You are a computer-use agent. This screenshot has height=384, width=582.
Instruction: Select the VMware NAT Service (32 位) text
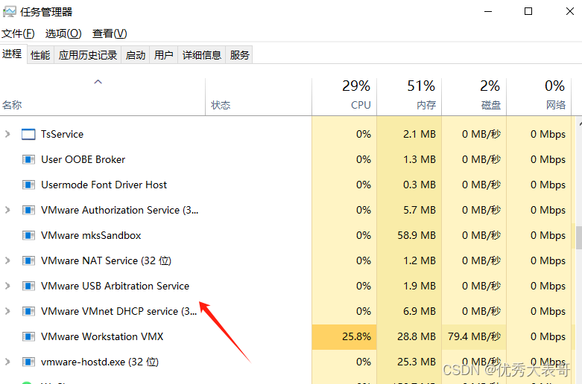(106, 260)
